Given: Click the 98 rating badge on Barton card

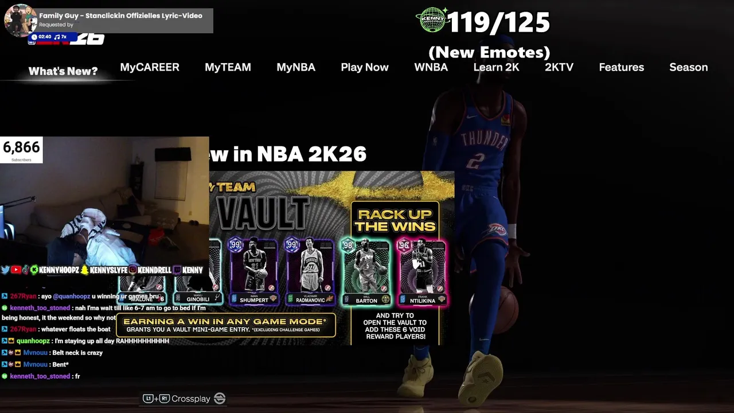Looking at the screenshot, I should coord(348,246).
